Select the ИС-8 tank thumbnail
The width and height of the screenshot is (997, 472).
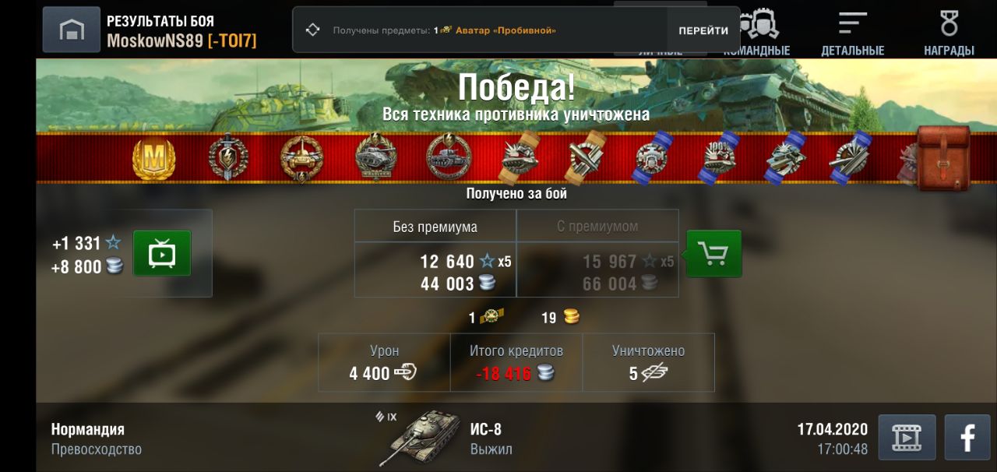[424, 438]
